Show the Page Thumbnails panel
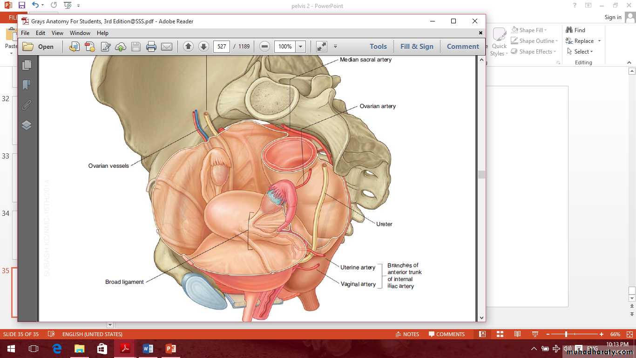The image size is (636, 358). click(27, 65)
